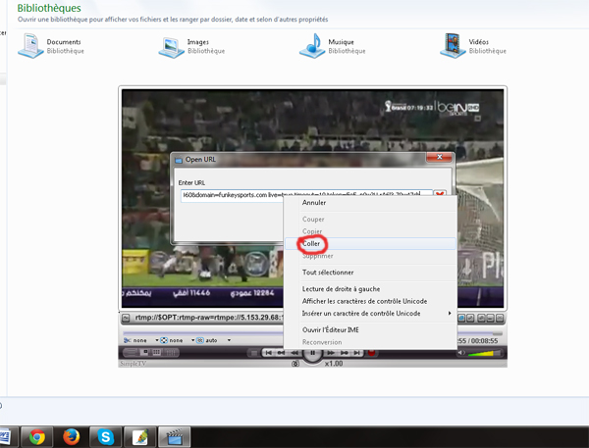Open the Documents library
The image size is (589, 448).
pyautogui.click(x=51, y=46)
